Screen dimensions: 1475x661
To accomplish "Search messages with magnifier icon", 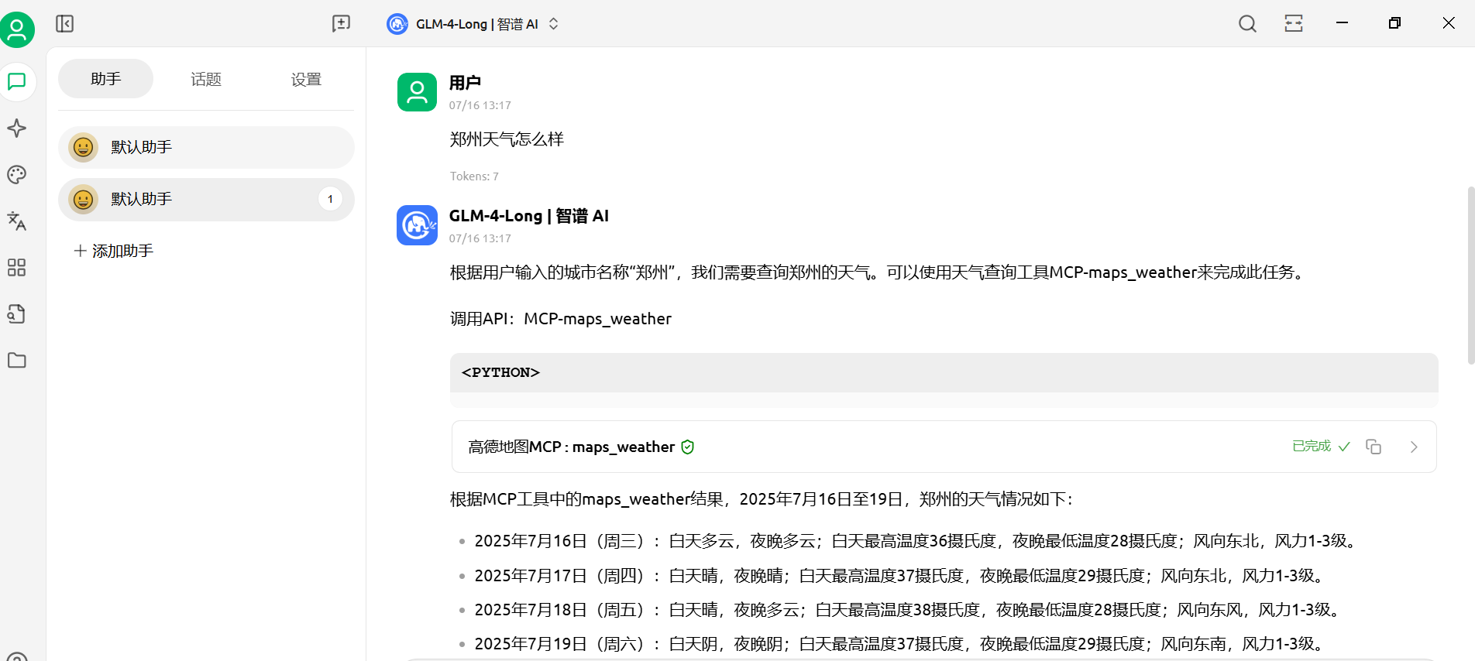I will click(x=1247, y=24).
